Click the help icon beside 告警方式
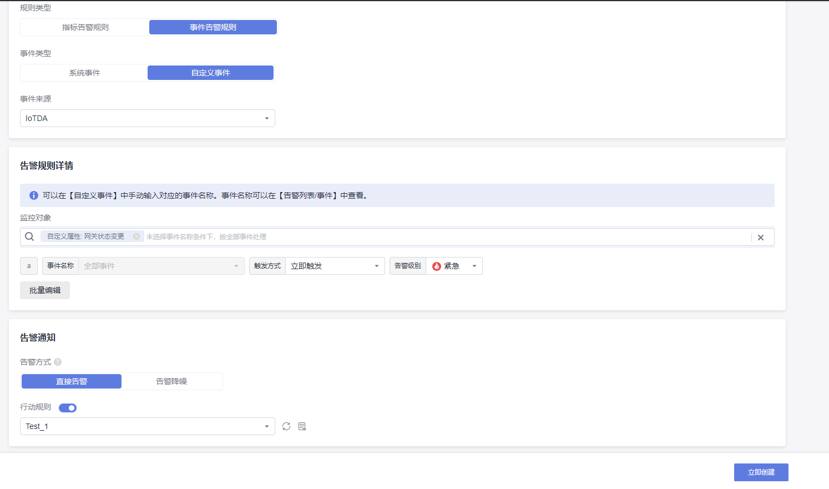The width and height of the screenshot is (829, 489). (58, 362)
